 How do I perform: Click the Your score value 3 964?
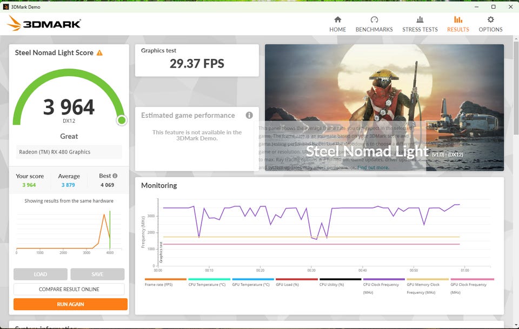(x=29, y=185)
